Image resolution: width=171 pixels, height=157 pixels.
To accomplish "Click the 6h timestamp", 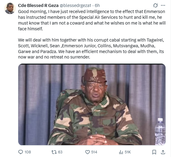I will pos(97,5).
